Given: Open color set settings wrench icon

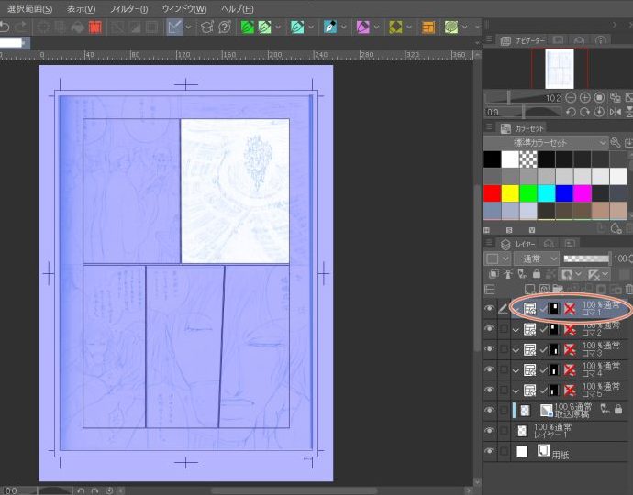Looking at the screenshot, I should [x=615, y=144].
